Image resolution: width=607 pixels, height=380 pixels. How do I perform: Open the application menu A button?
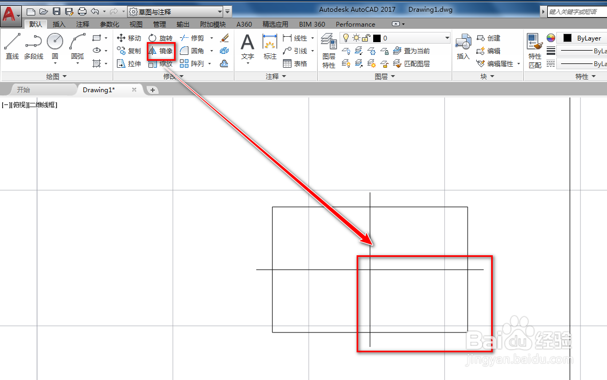11,15
